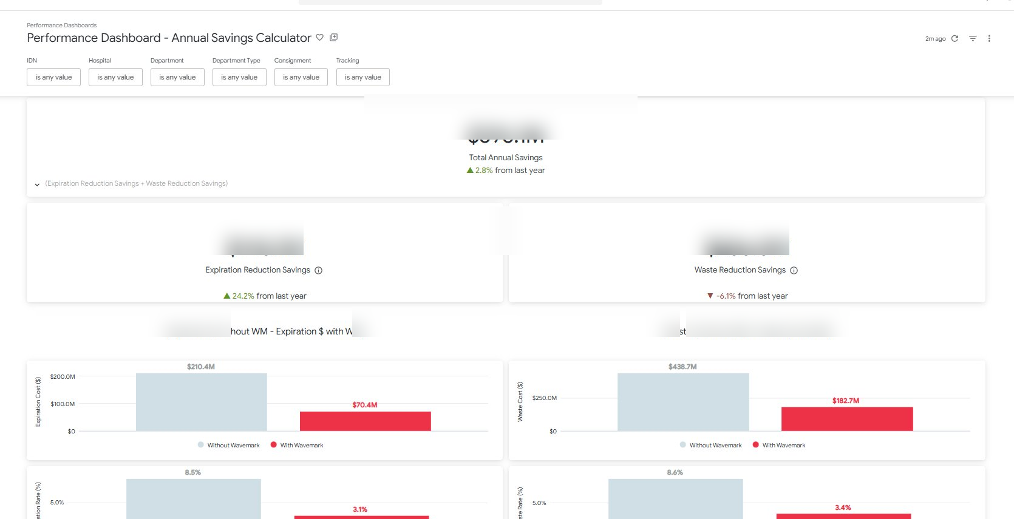Favorite the dashboard with the heart icon
Image resolution: width=1014 pixels, height=519 pixels.
tap(319, 38)
